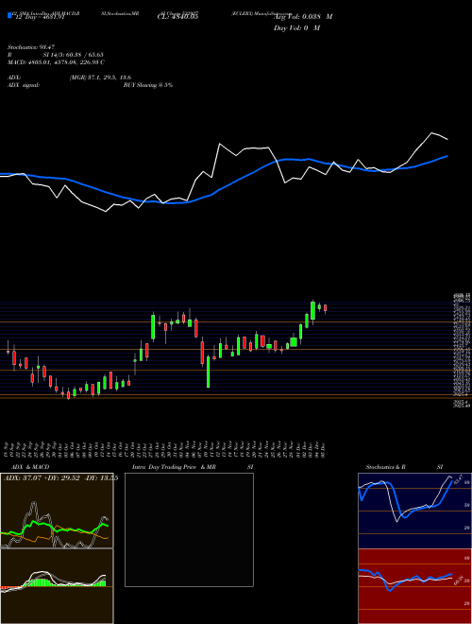
Task: Click the 'Avg Vol: 0.038 M' label
Action: coord(303,17)
